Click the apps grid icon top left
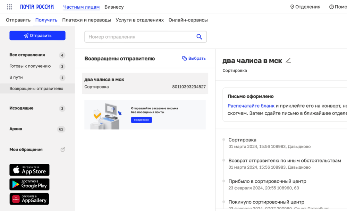 [9, 6]
